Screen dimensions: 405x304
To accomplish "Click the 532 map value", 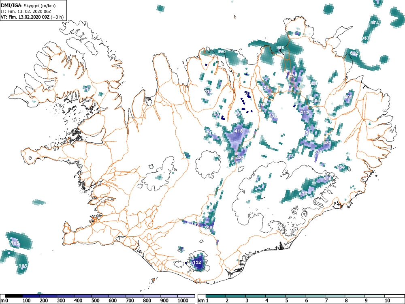I will point(318,152).
